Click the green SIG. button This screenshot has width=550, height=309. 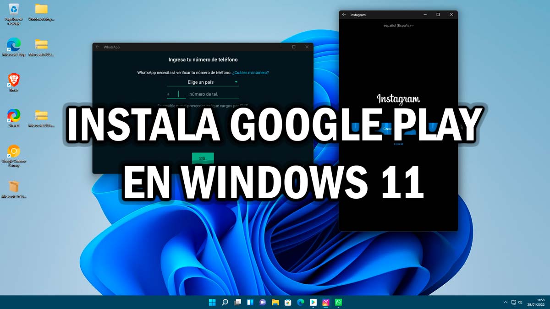point(203,158)
